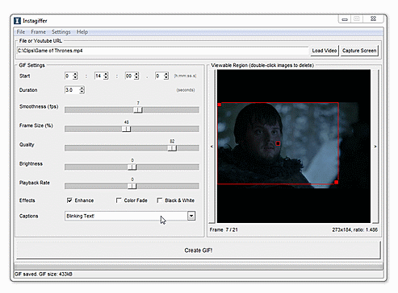Click the Instagiffer app icon in title bar
398x293 pixels.
17,21
